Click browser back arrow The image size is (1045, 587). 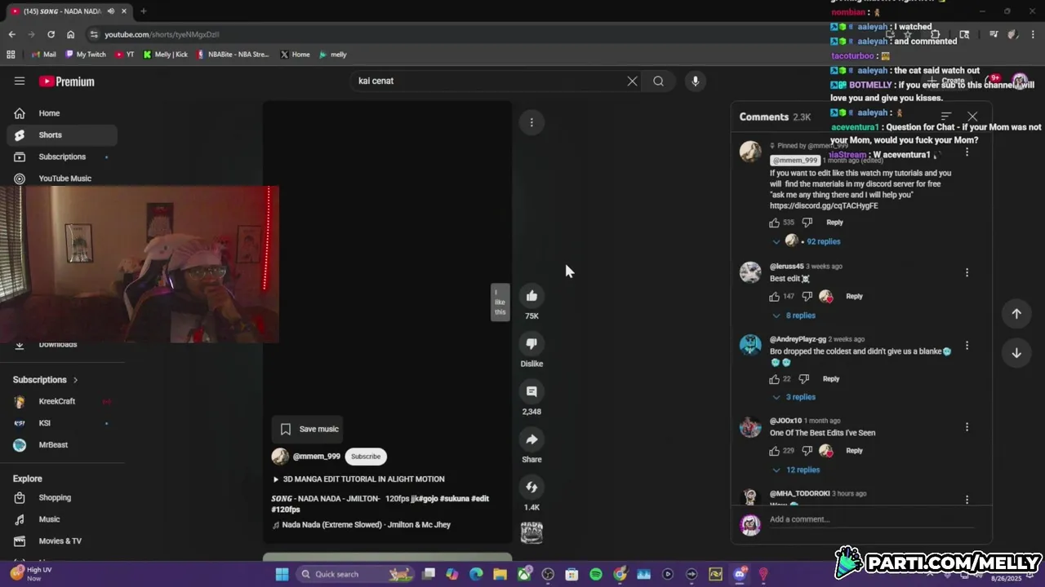tap(11, 34)
